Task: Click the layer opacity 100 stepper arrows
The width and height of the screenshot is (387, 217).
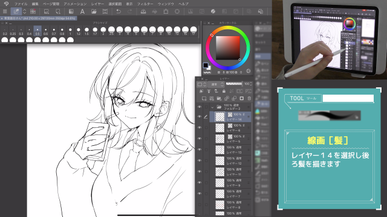Action: point(251,84)
